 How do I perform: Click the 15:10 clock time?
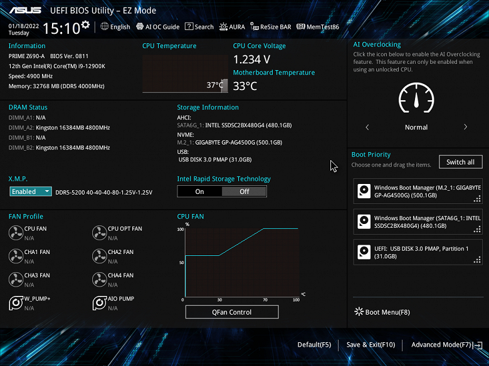point(61,28)
